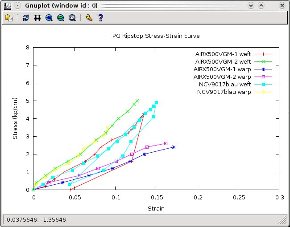Copy plot to clipboard icon
290x227 pixels.
point(9,18)
